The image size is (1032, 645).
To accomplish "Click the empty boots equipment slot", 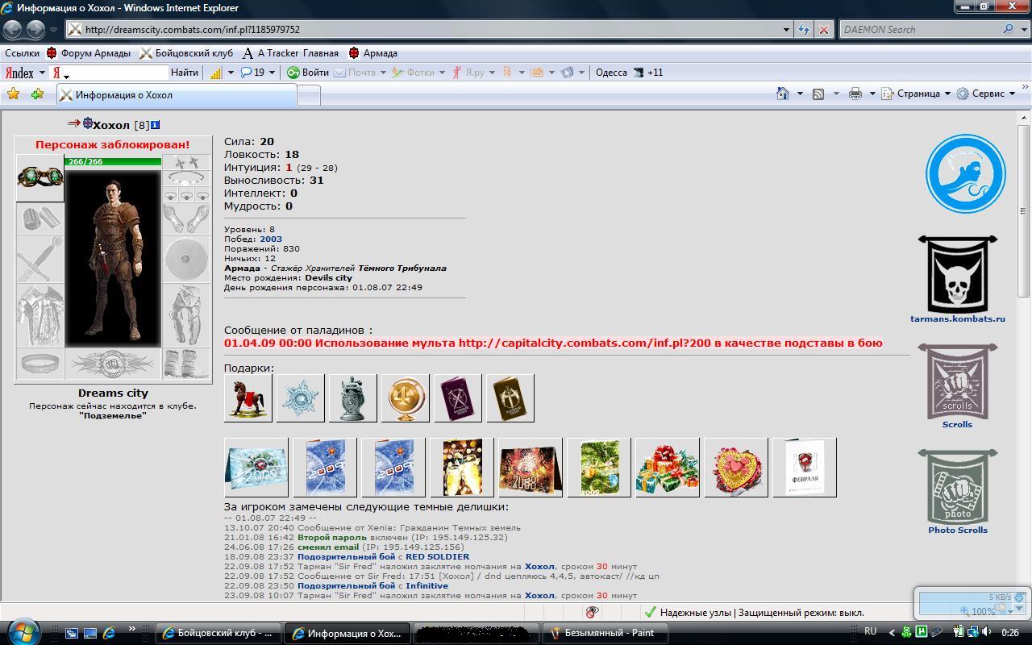I will click(186, 364).
